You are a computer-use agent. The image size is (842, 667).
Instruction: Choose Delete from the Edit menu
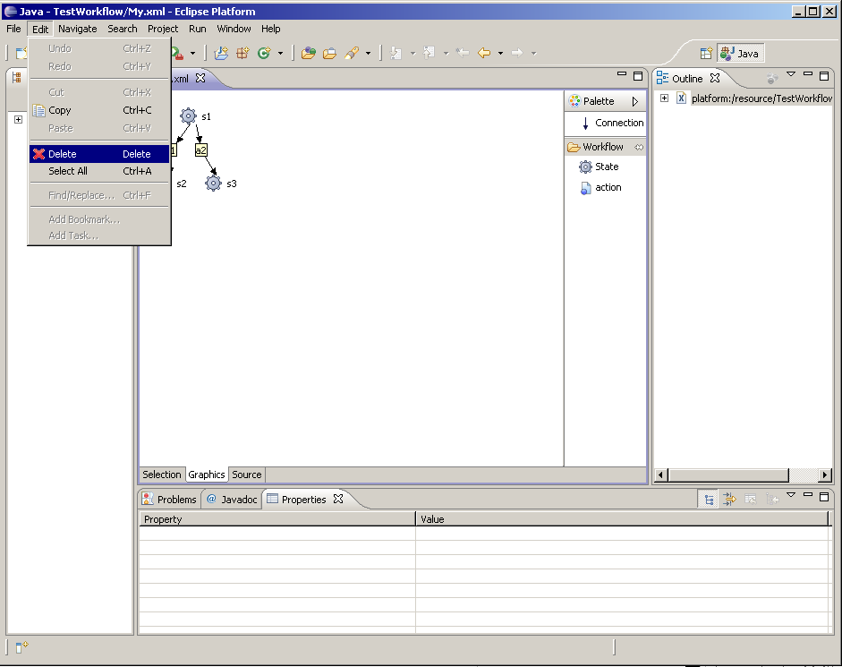click(62, 154)
